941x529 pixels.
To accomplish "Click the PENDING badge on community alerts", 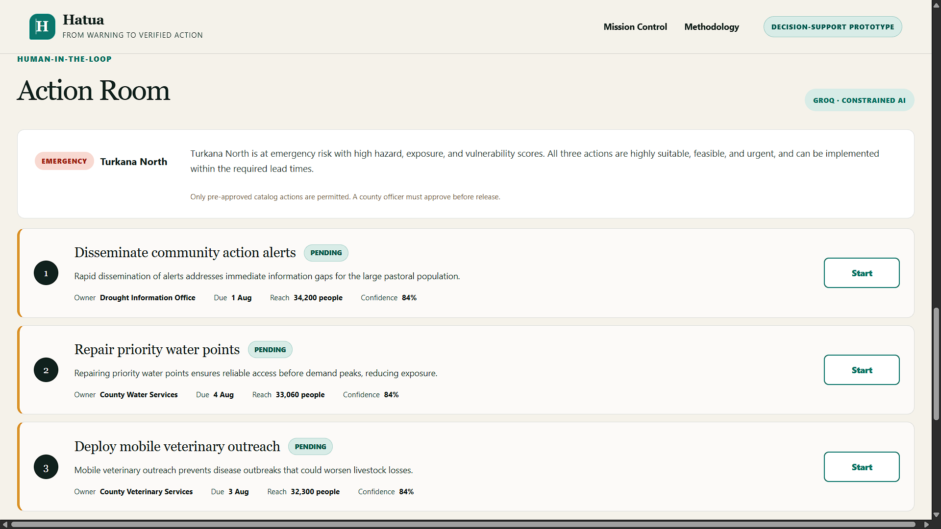I will click(326, 253).
